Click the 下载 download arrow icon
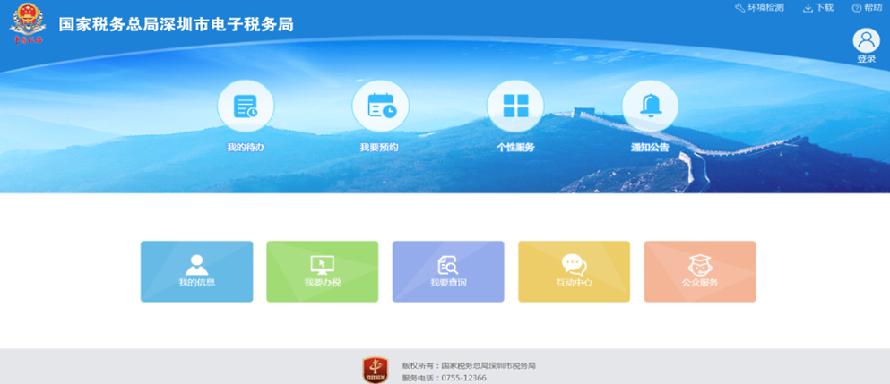Screen dimensions: 890x384 (808, 8)
